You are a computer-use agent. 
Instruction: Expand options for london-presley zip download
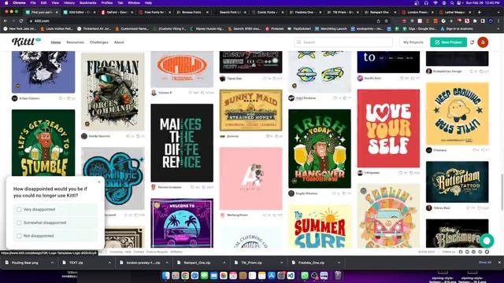click(x=167, y=263)
